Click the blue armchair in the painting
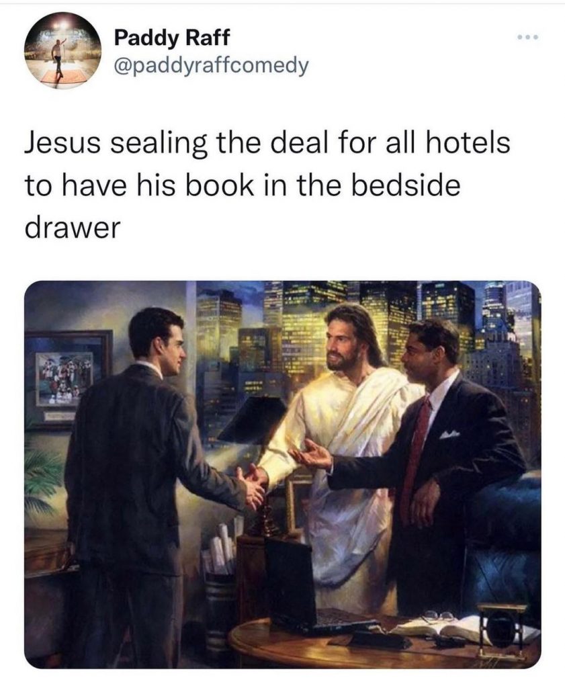Screen dimensions: 565x688 [505, 544]
